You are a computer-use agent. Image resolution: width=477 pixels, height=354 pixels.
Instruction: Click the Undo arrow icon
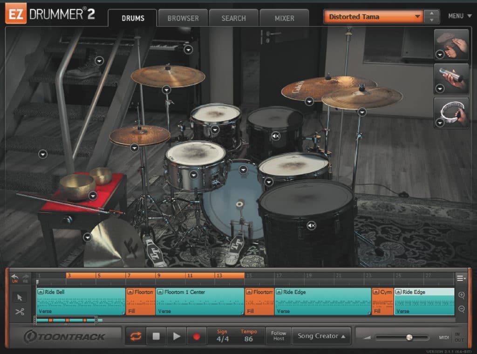14,278
